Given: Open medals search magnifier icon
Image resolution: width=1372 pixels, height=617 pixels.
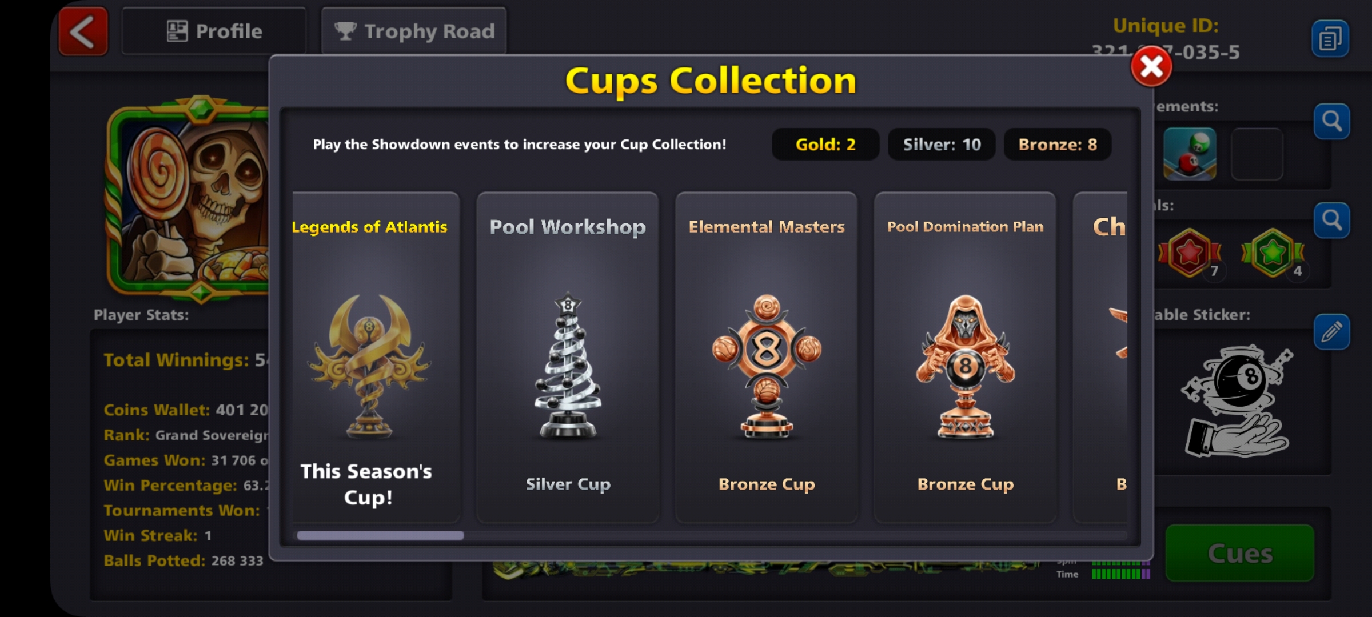Looking at the screenshot, I should [1331, 220].
